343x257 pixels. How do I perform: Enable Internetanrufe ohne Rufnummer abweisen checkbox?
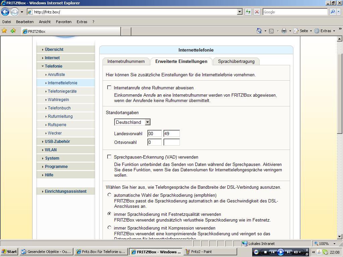(x=109, y=88)
